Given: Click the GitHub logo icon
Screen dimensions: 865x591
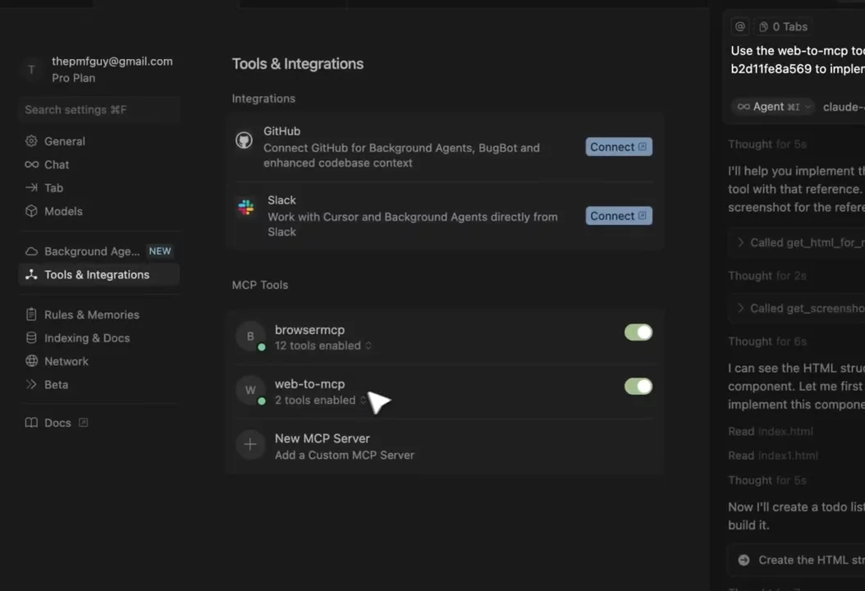Looking at the screenshot, I should [x=244, y=140].
